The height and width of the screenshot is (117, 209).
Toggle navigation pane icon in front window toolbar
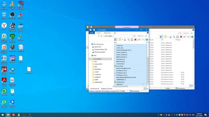116,40
